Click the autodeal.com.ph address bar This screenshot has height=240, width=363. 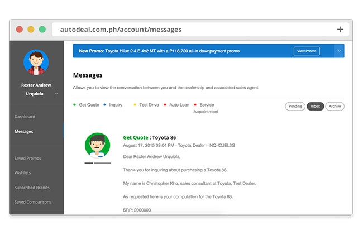[x=200, y=30]
